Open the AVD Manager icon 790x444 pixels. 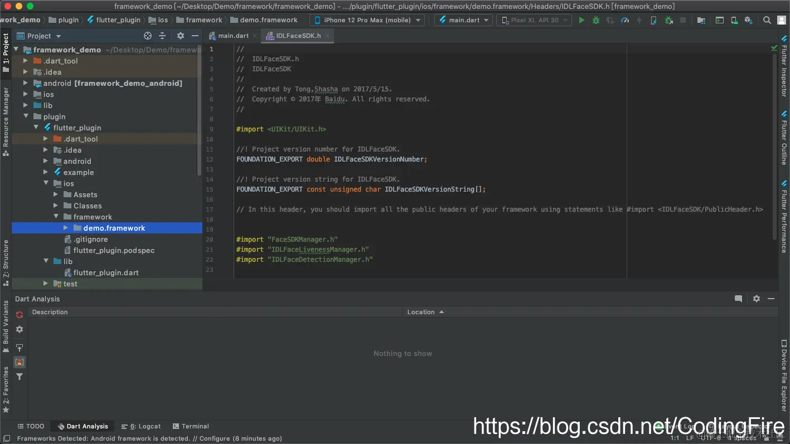click(734, 20)
